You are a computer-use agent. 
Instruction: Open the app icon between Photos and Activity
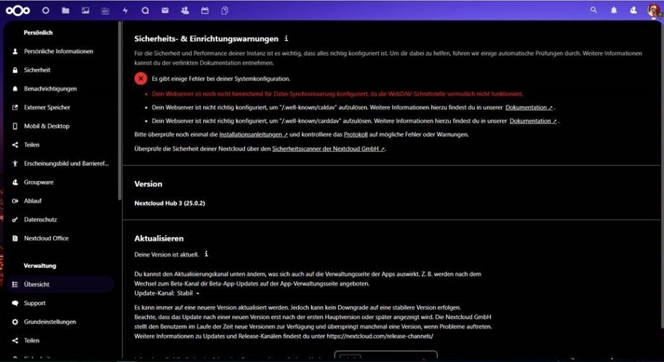106,10
